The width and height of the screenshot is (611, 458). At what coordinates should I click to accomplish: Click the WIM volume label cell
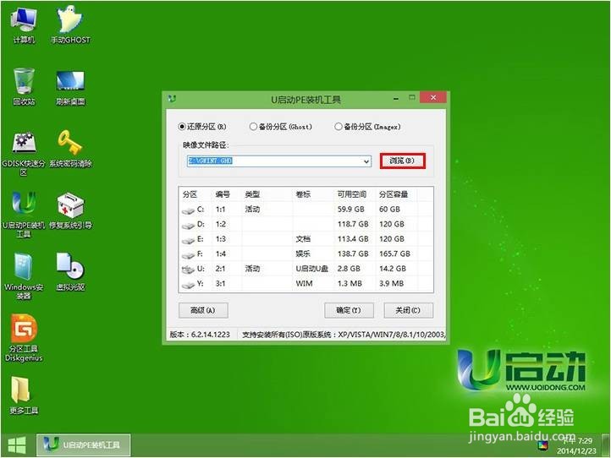click(x=305, y=283)
